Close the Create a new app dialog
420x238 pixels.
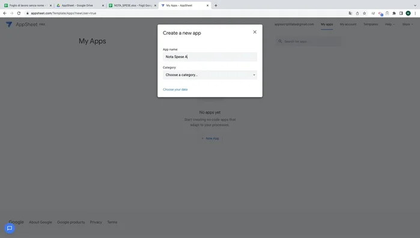[x=255, y=32]
